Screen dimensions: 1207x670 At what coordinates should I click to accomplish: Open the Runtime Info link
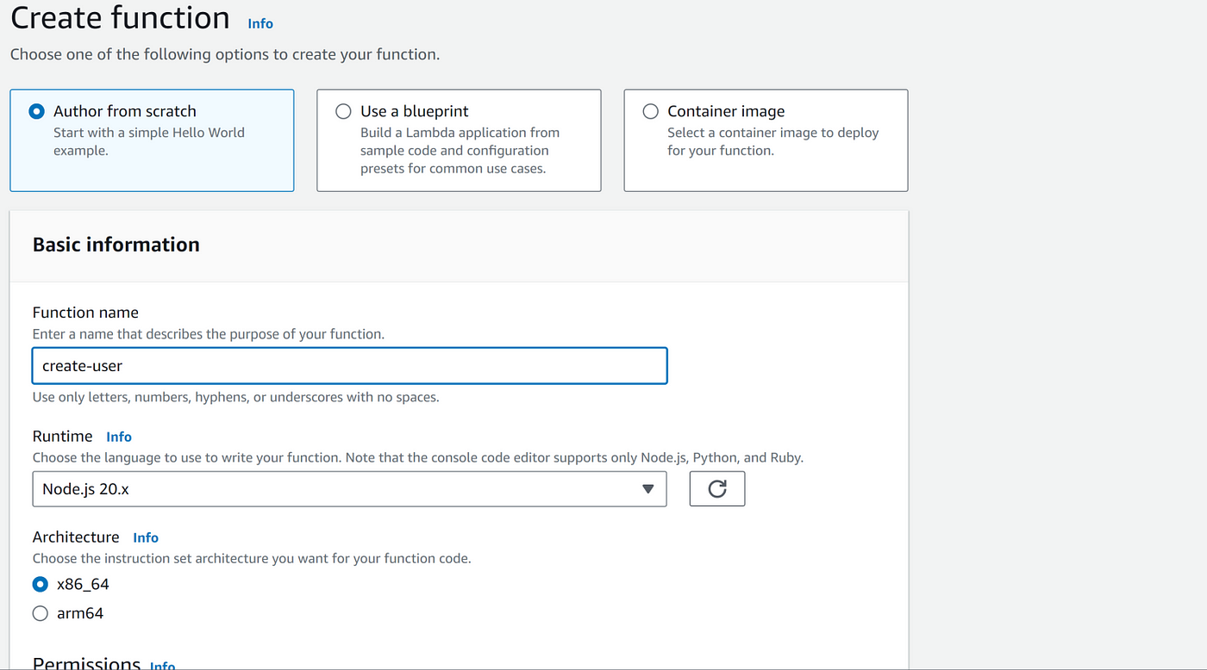(119, 437)
